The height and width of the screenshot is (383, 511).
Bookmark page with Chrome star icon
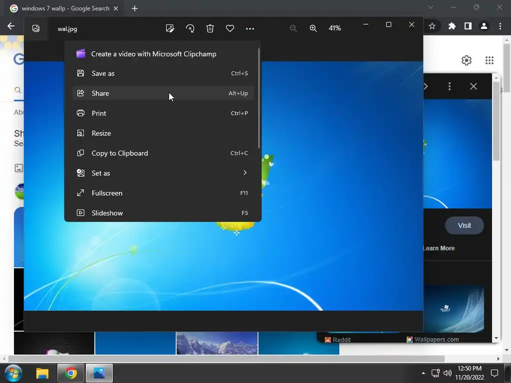tap(432, 26)
